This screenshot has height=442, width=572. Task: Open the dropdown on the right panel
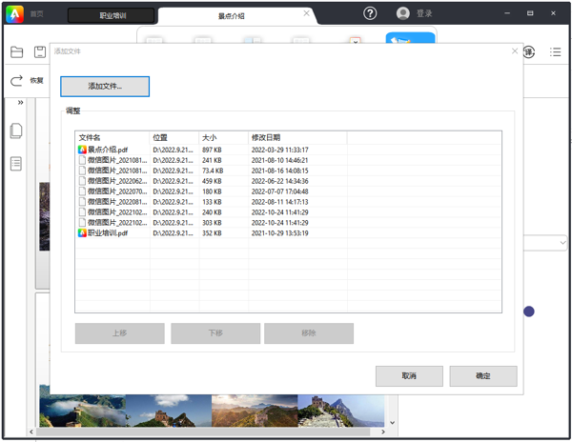coord(562,244)
